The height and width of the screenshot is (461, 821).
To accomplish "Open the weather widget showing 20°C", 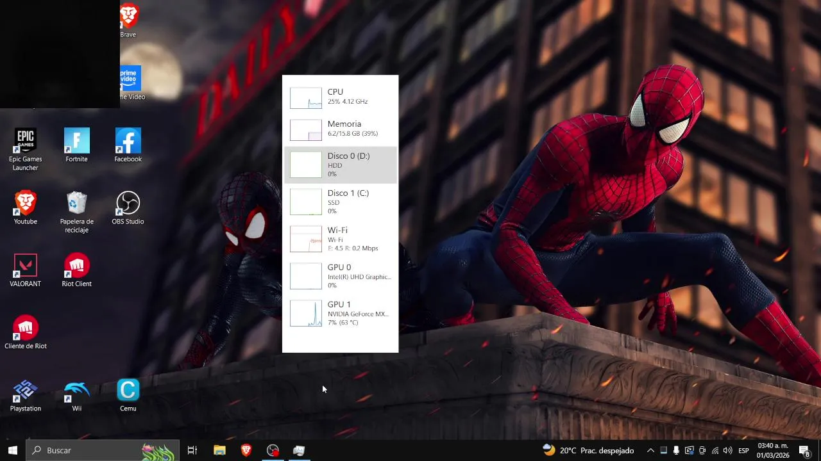I will tap(588, 451).
